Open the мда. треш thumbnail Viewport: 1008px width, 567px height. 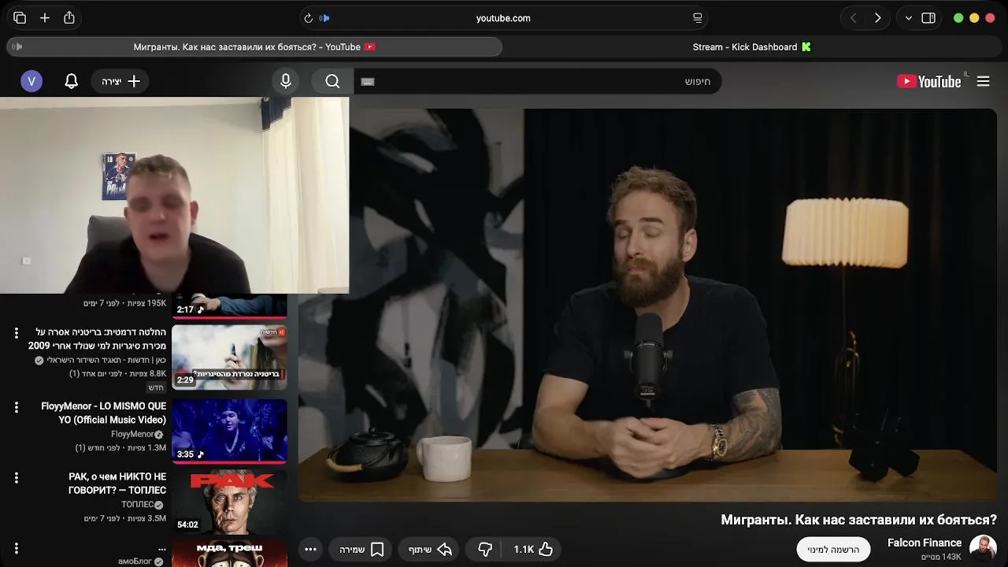tap(229, 554)
